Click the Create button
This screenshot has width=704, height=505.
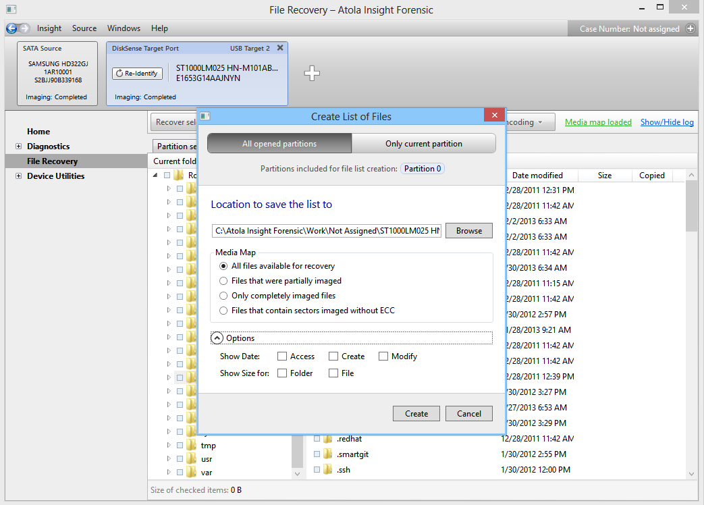pyautogui.click(x=416, y=413)
